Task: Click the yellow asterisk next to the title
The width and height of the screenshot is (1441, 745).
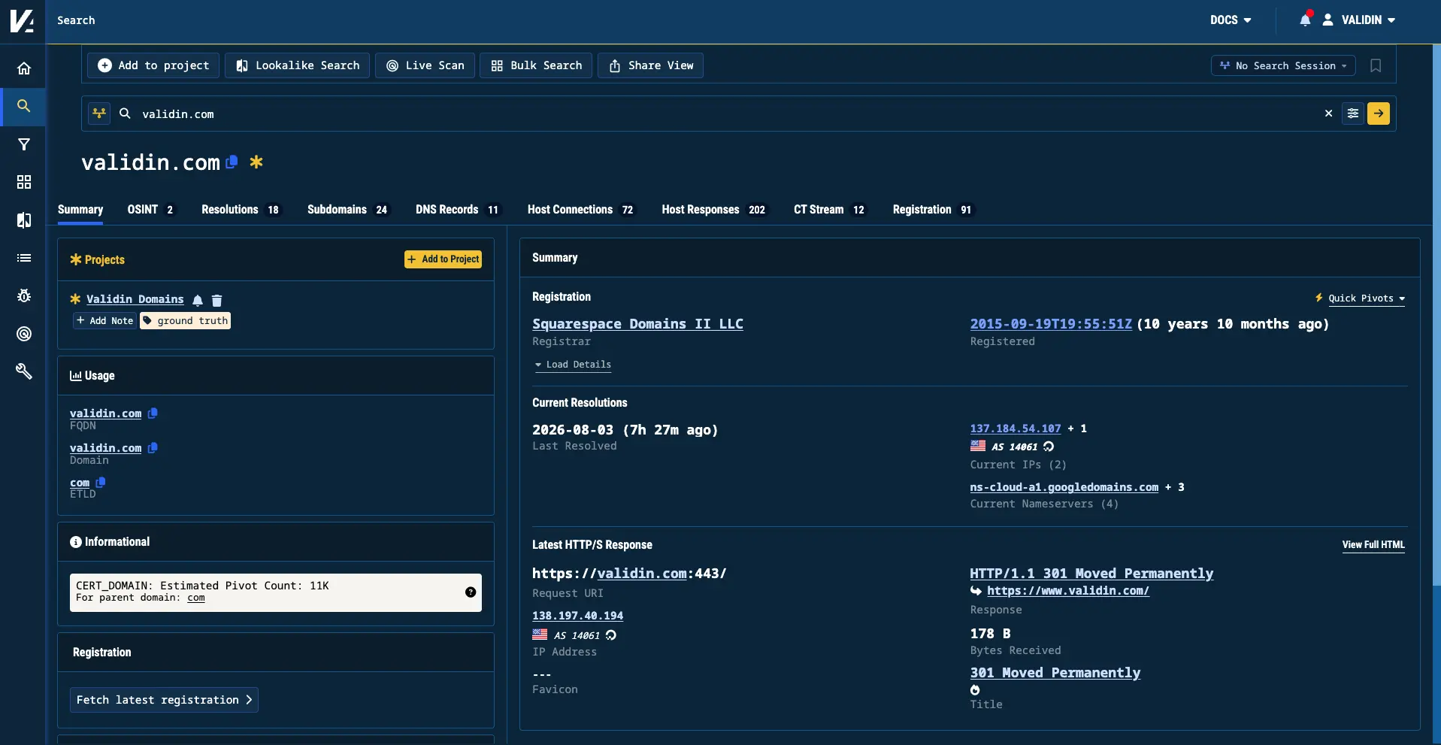Action: coord(256,162)
